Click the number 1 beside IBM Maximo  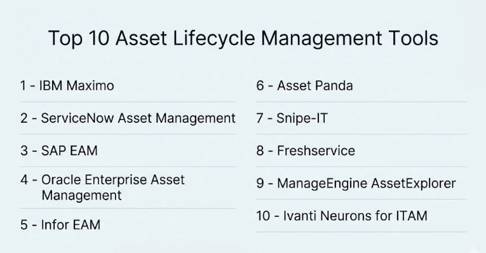(x=23, y=86)
